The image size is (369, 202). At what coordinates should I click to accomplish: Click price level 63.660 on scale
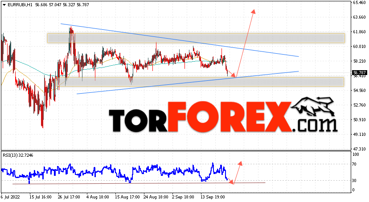pos(359,17)
